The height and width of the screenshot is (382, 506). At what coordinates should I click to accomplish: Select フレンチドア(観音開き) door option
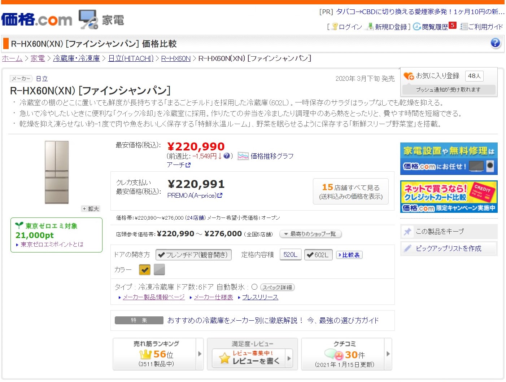tap(193, 255)
